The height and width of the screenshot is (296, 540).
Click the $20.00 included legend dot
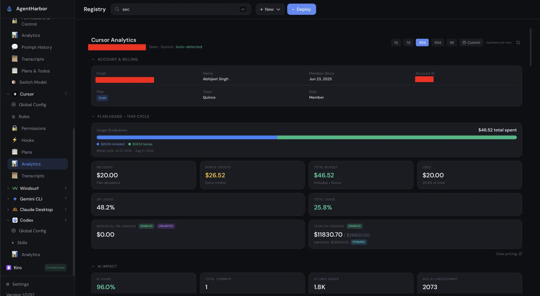(x=98, y=144)
